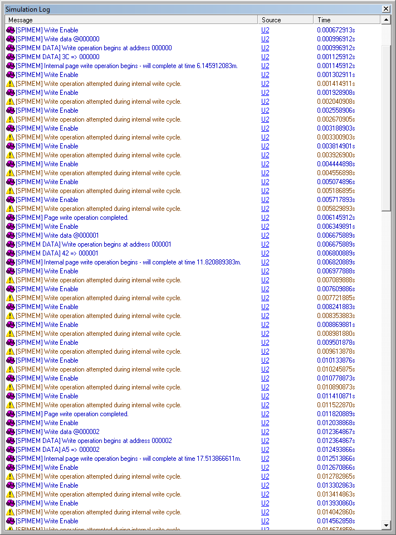Open U2 source link at 0.000672913s
396x535 pixels.
point(265,30)
